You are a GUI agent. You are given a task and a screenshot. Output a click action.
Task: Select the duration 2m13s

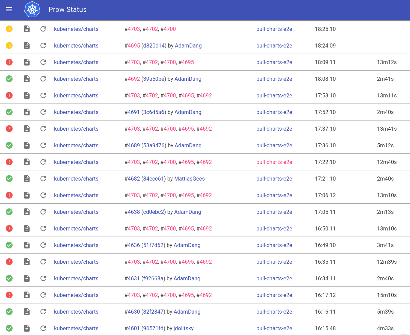386,212
